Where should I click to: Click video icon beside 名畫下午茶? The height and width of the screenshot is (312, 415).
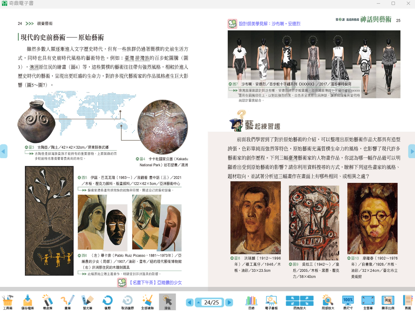[x=122, y=283]
